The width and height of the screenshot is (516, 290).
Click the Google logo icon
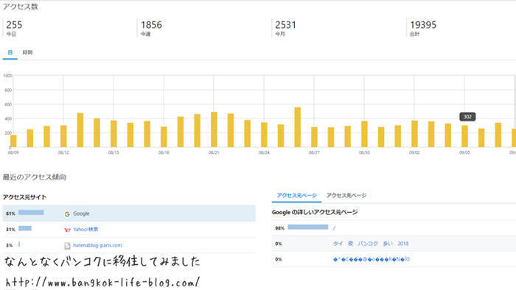click(x=67, y=213)
